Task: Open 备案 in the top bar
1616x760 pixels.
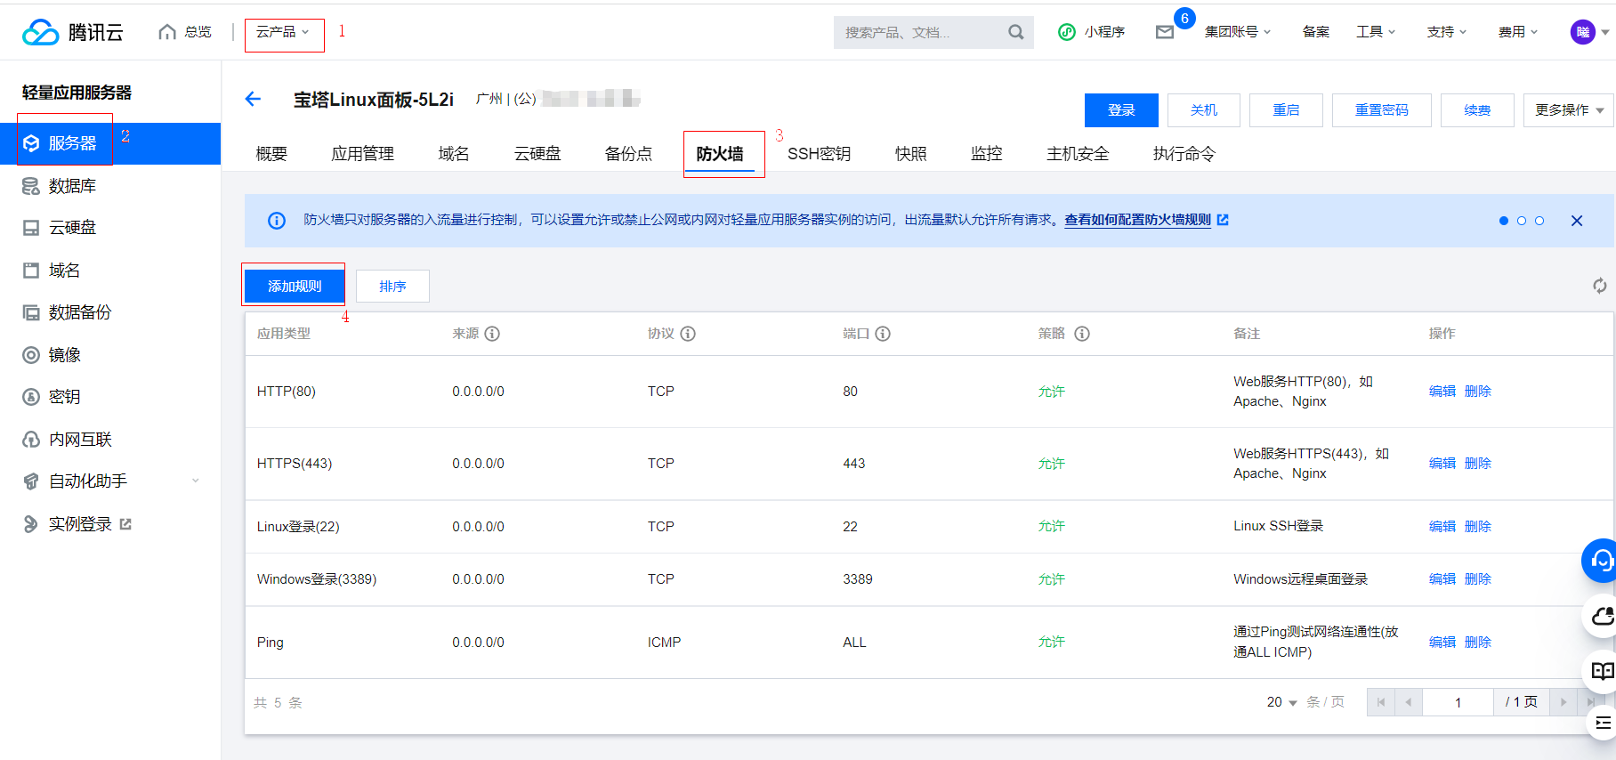Action: pyautogui.click(x=1316, y=32)
